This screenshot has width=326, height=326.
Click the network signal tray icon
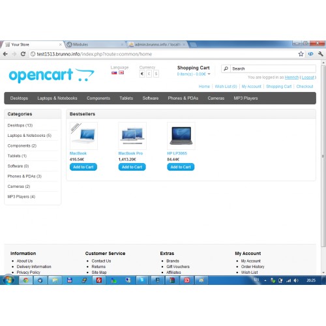(288, 280)
